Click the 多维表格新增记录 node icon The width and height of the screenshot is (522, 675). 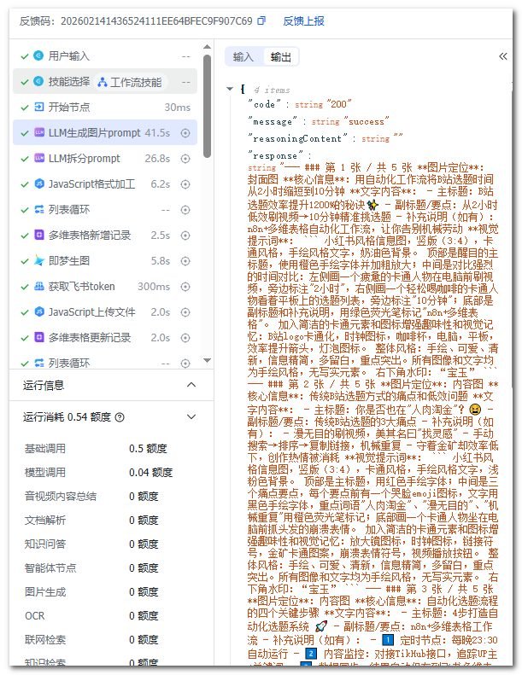click(x=38, y=235)
